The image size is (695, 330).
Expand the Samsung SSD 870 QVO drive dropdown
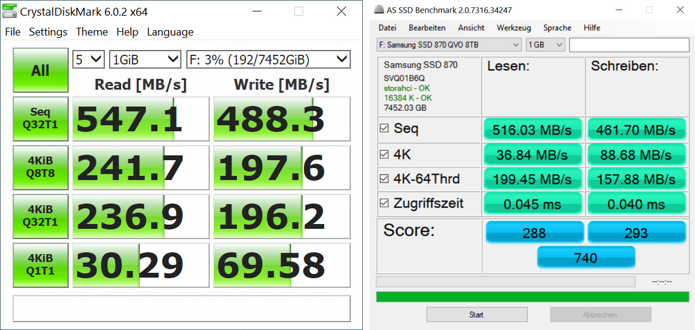pyautogui.click(x=448, y=45)
